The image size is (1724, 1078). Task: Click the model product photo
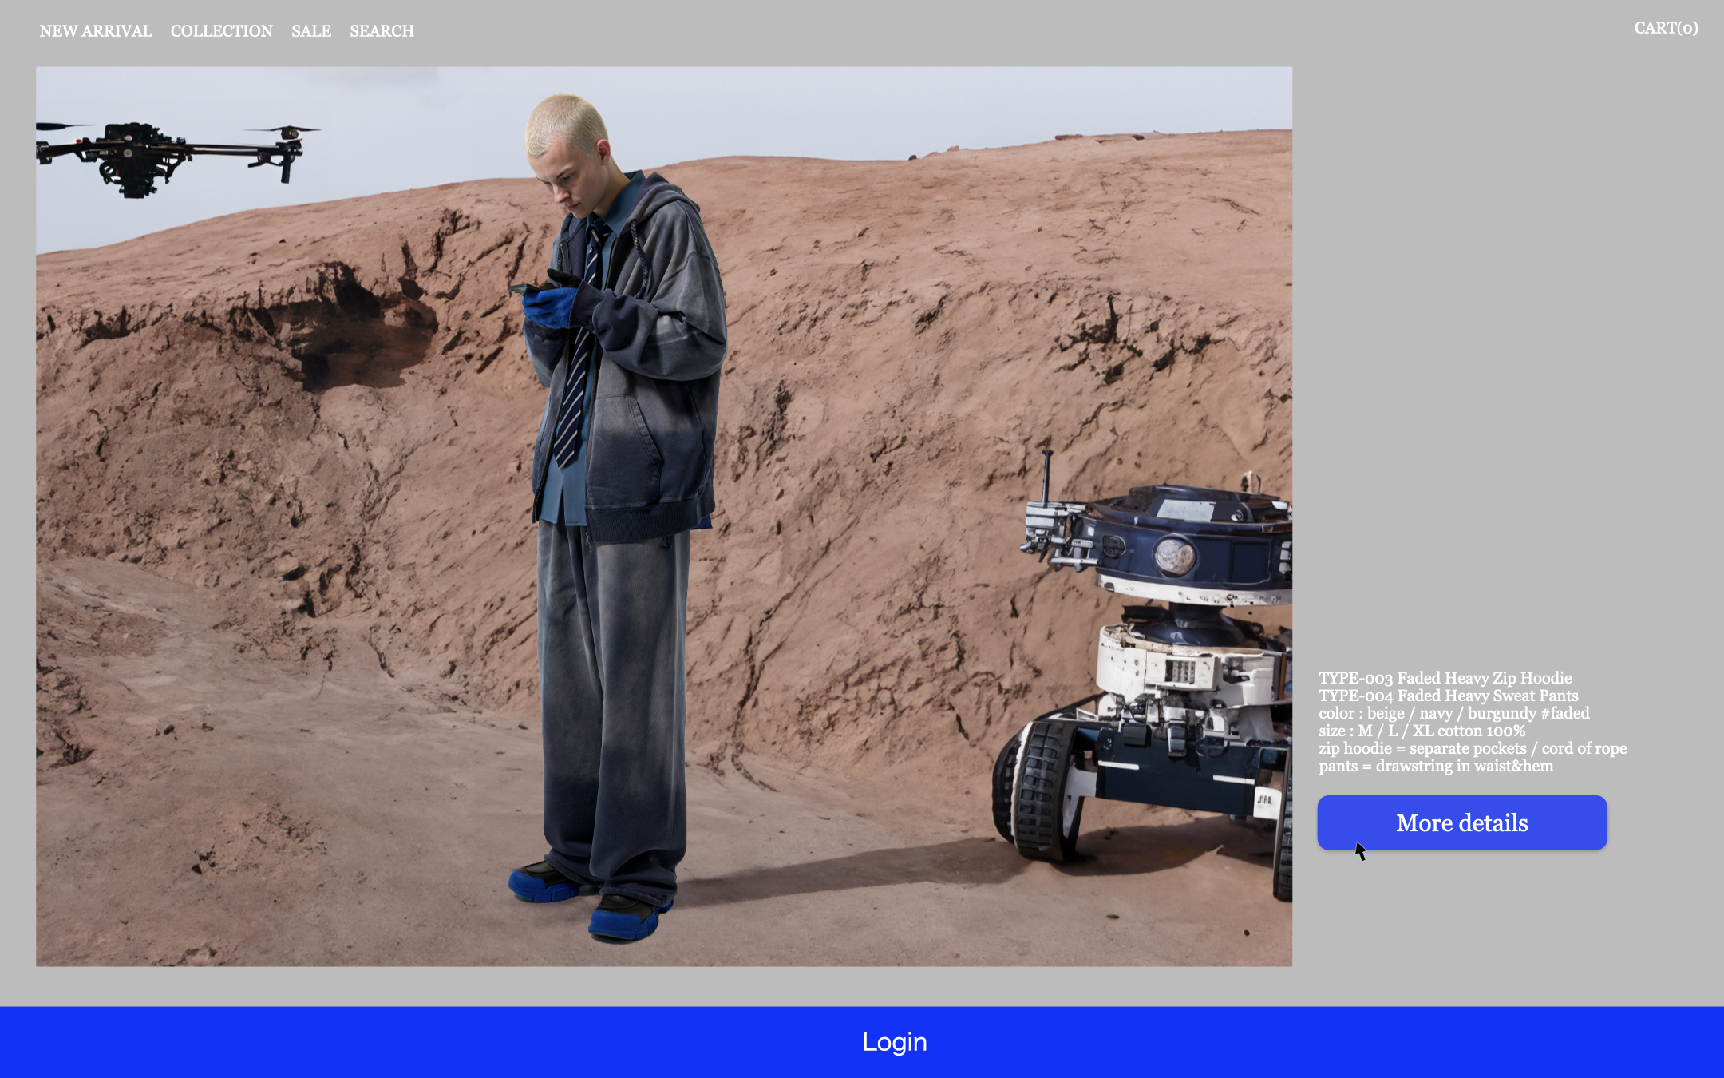coord(664,517)
